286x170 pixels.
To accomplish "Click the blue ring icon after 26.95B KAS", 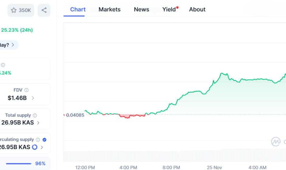I will (35, 147).
